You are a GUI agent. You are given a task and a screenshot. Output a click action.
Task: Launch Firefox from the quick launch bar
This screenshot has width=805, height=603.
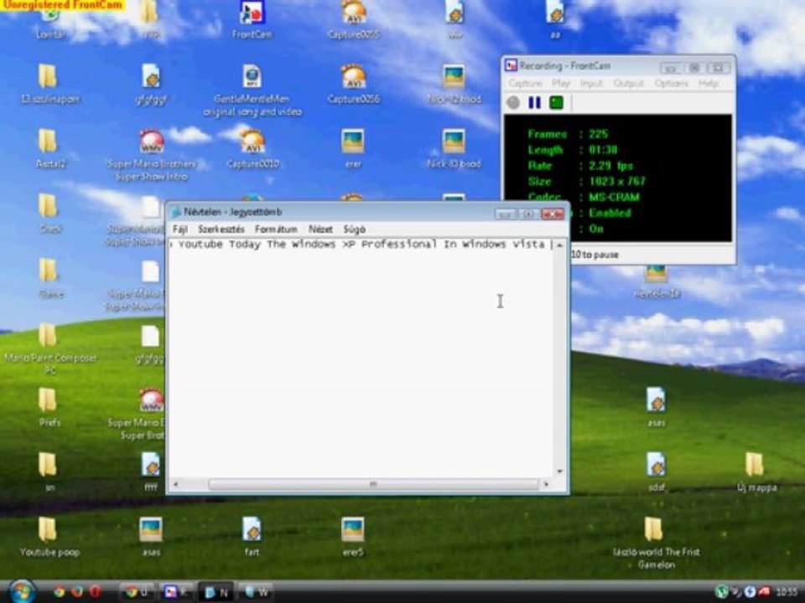point(77,592)
